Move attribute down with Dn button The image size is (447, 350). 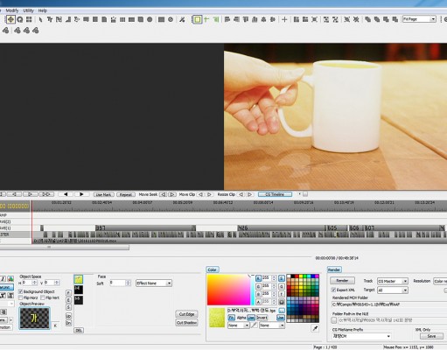(68, 323)
